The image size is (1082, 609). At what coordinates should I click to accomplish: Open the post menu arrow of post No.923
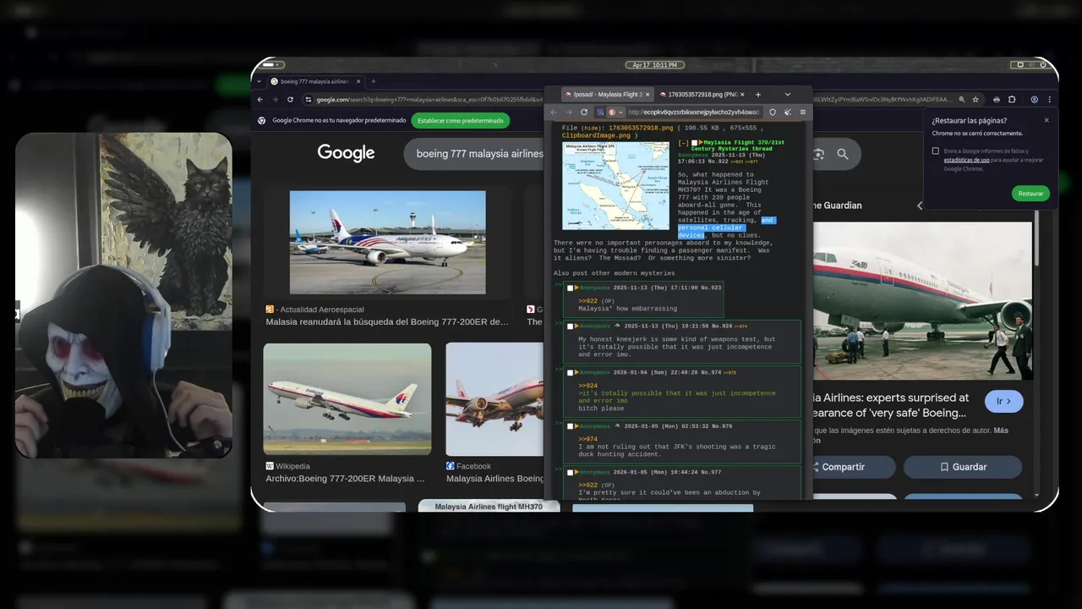click(x=577, y=288)
